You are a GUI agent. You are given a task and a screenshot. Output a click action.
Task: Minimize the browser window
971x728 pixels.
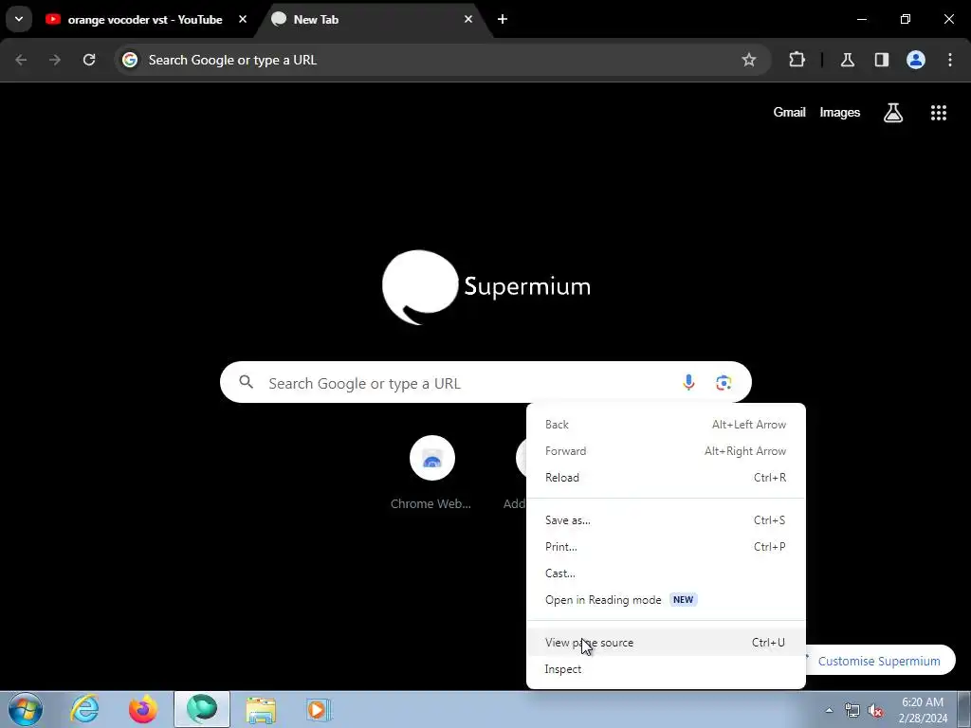pos(861,19)
